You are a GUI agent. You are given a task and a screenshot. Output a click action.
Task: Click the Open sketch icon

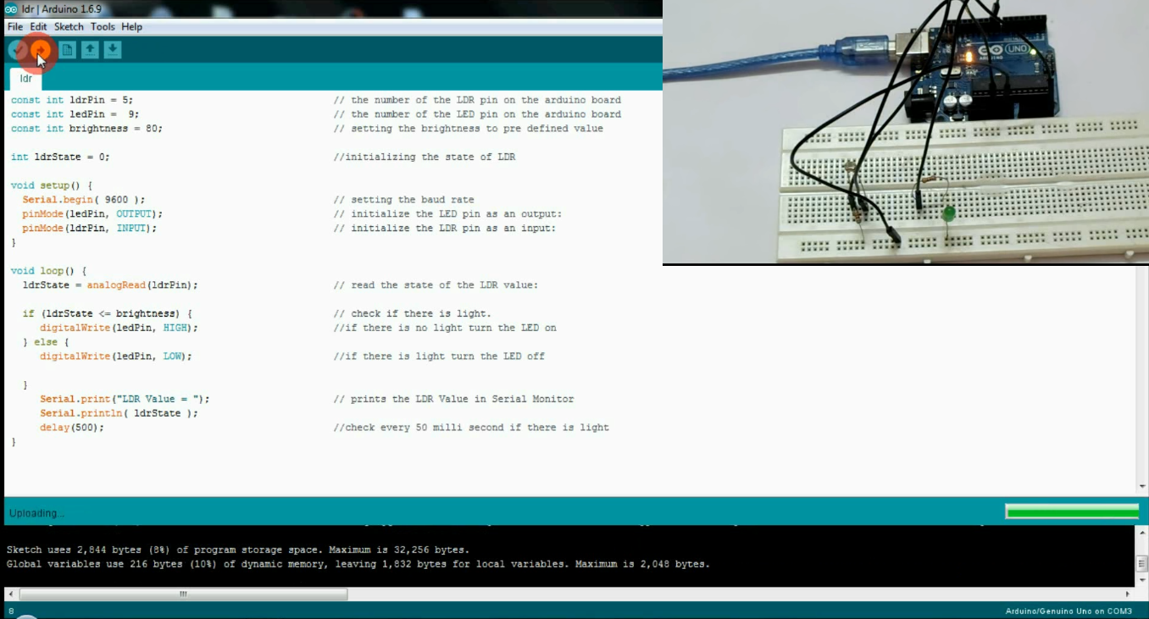[x=88, y=49]
